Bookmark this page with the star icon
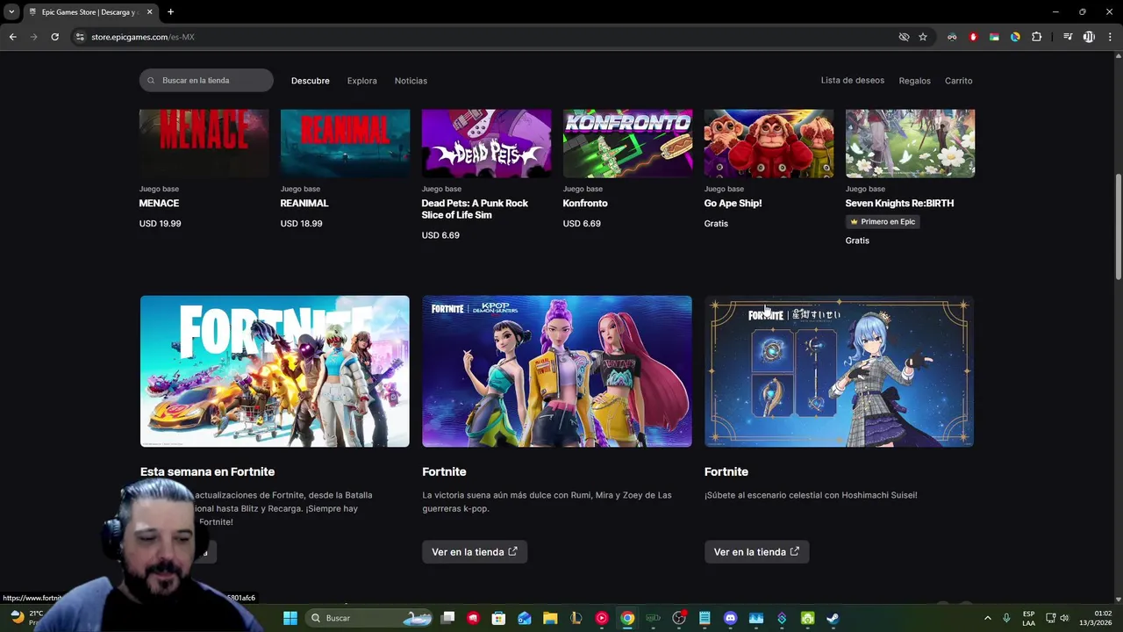The height and width of the screenshot is (632, 1123). point(923,37)
